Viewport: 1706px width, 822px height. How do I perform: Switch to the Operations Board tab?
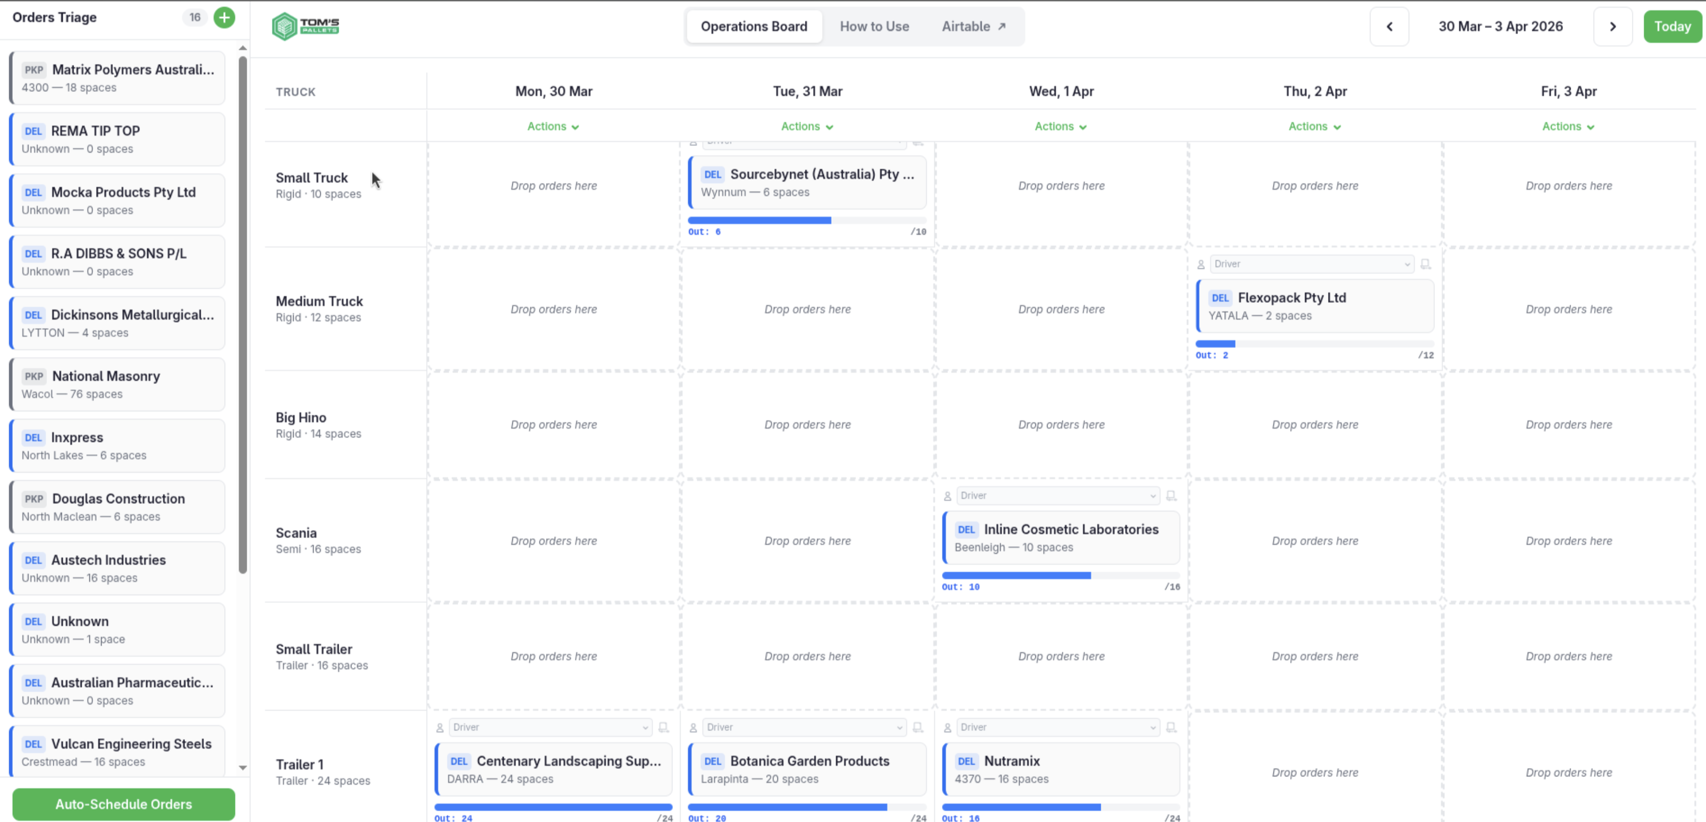[x=754, y=27]
